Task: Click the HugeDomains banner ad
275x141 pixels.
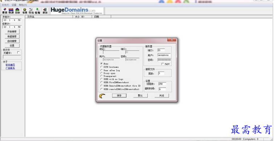Action: 77,11
